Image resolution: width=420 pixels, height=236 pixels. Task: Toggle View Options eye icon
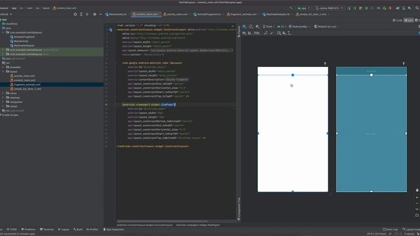pos(244,33)
